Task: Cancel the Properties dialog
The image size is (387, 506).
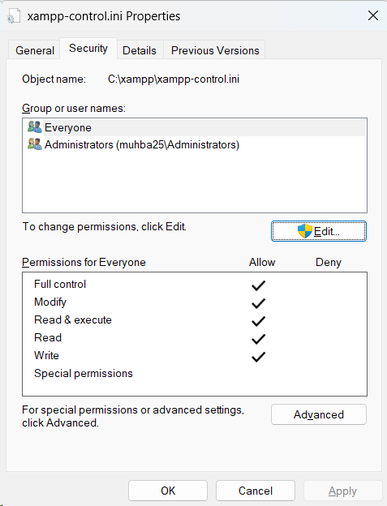Action: [x=256, y=491]
